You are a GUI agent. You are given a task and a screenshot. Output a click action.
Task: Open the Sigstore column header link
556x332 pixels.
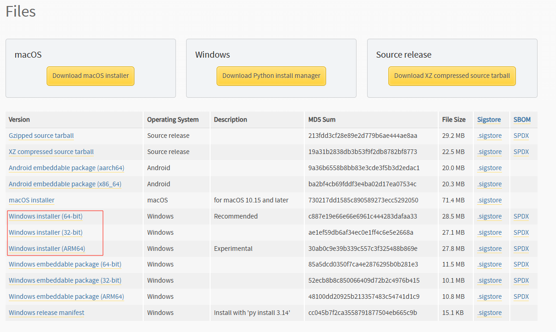click(489, 119)
